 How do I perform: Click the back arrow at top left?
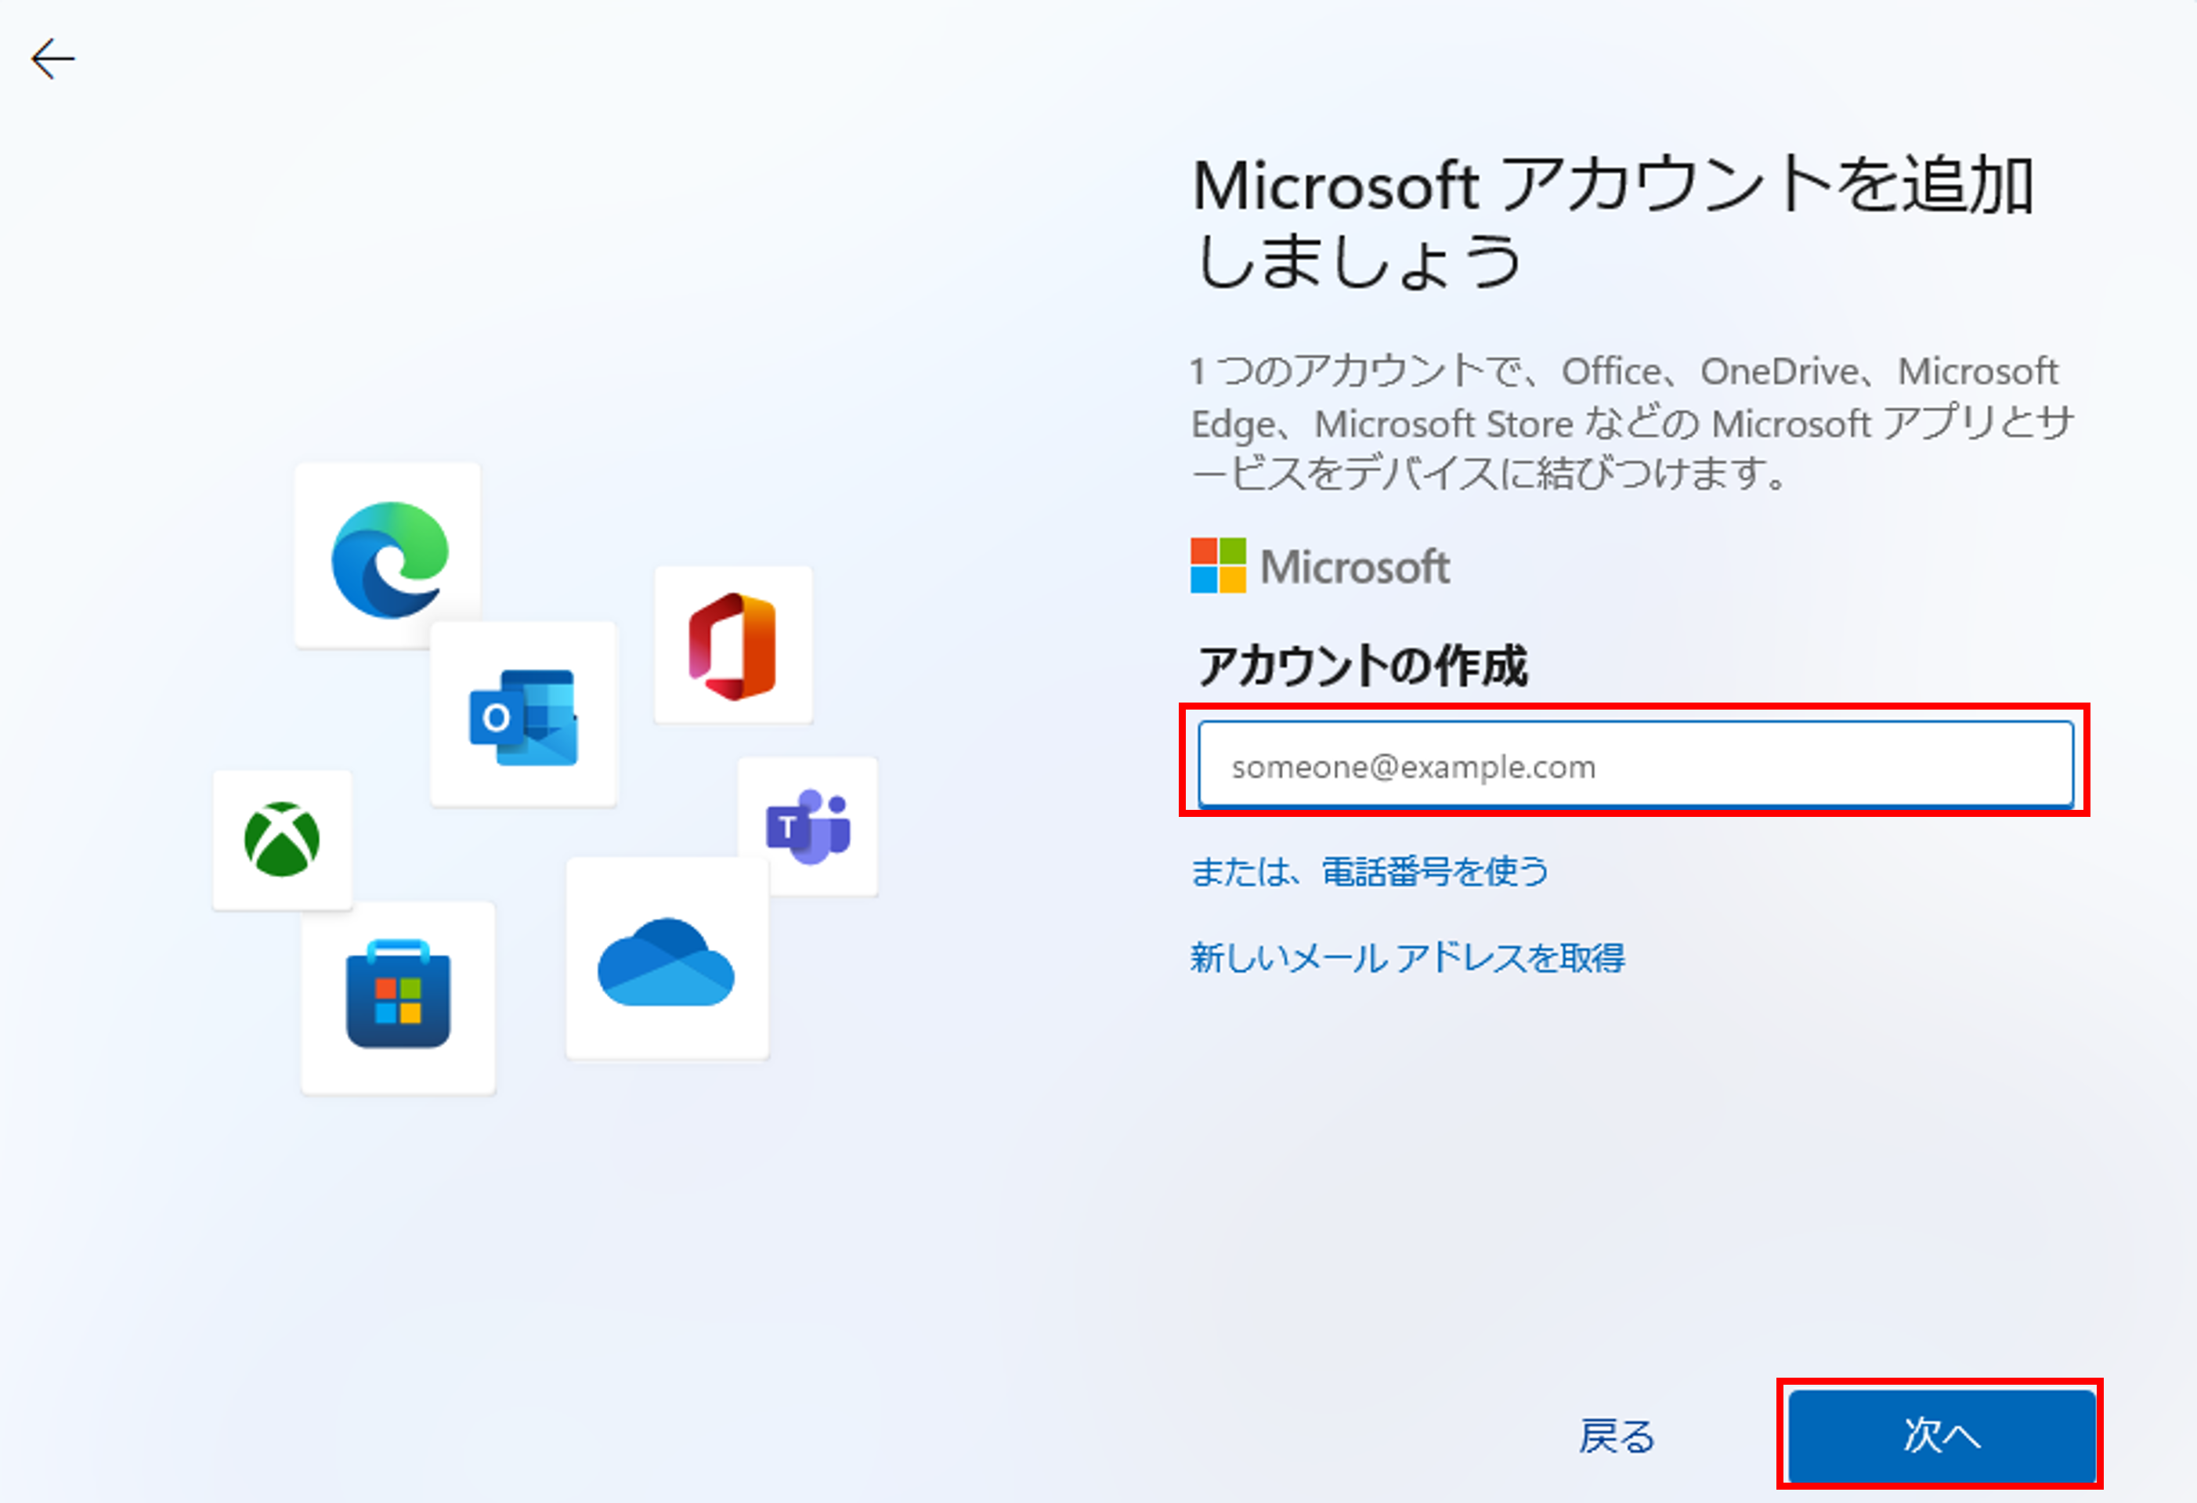(x=52, y=59)
